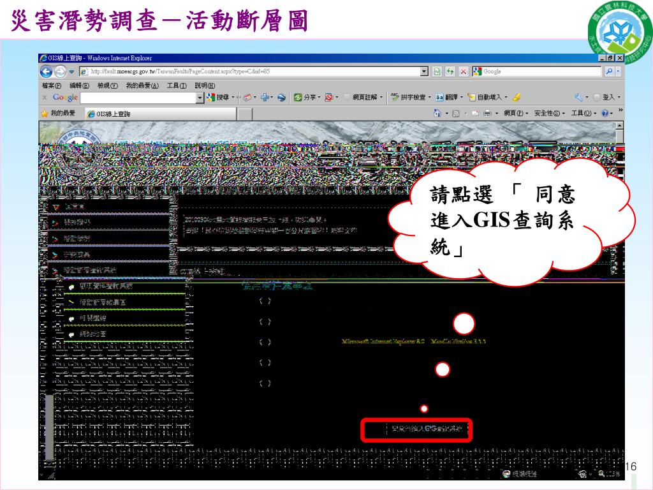The height and width of the screenshot is (490, 653).
Task: Click the 自動填入 autofill button
Action: point(485,98)
